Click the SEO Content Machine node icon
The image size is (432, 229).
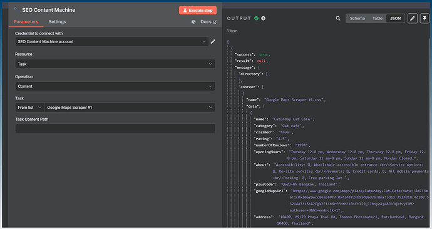coord(16,9)
